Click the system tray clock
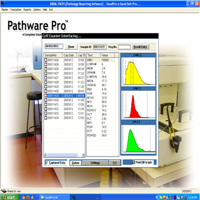Screen dimensions: 200x200 192,197
